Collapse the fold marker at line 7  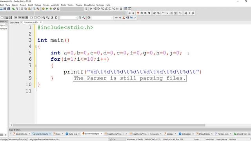[36, 66]
